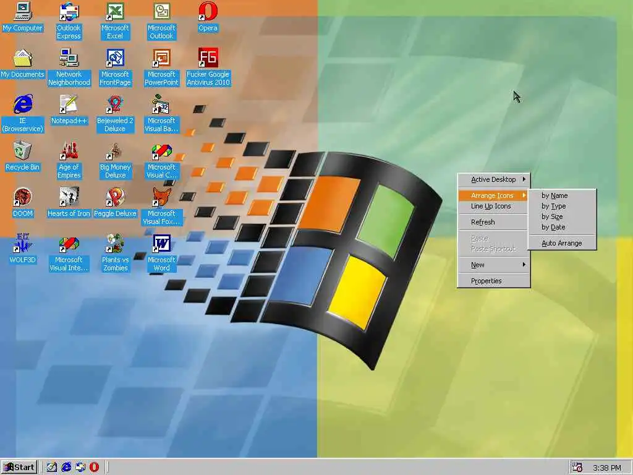
Task: Select the Microsoft FrontPage shortcut
Action: [115, 67]
